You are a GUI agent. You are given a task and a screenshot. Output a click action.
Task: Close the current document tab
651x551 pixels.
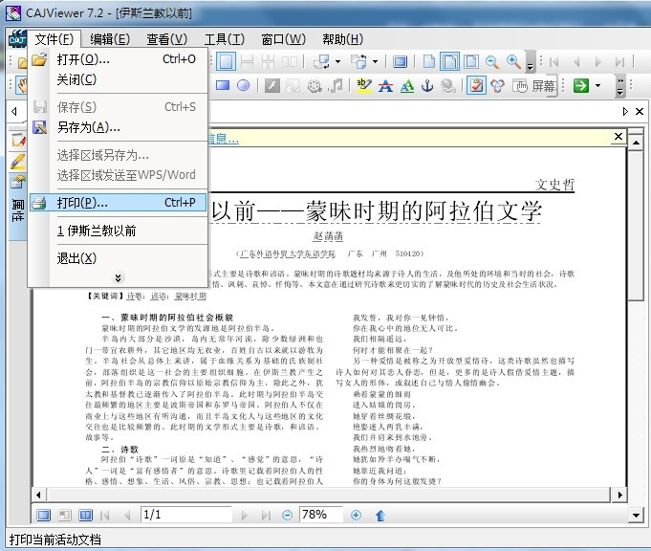tap(640, 111)
